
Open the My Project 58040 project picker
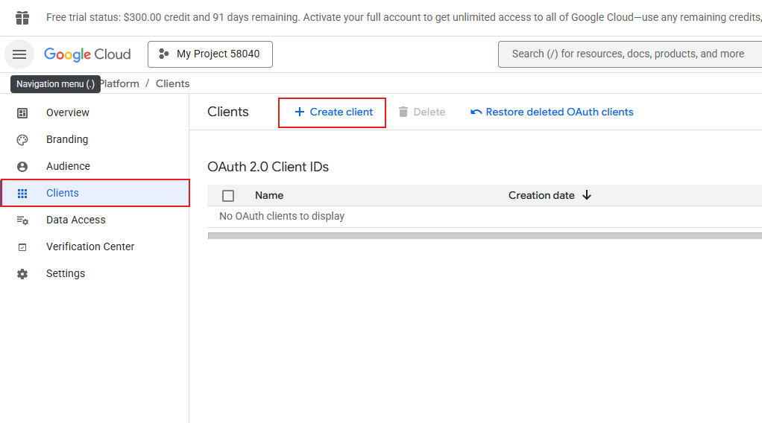click(210, 54)
